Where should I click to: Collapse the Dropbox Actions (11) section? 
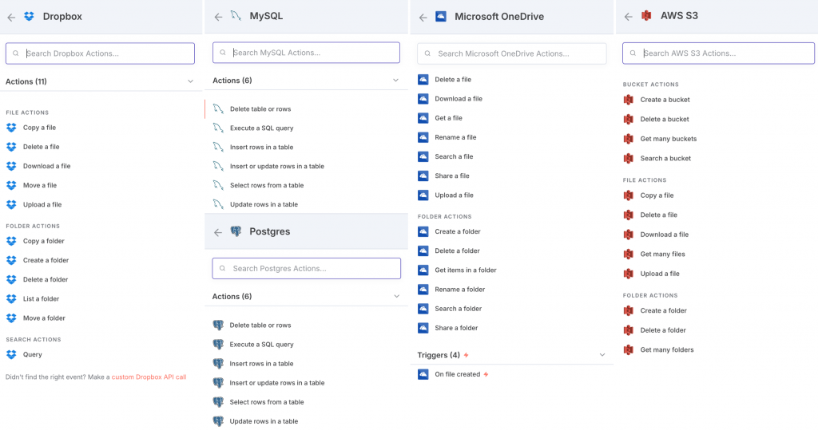(190, 81)
